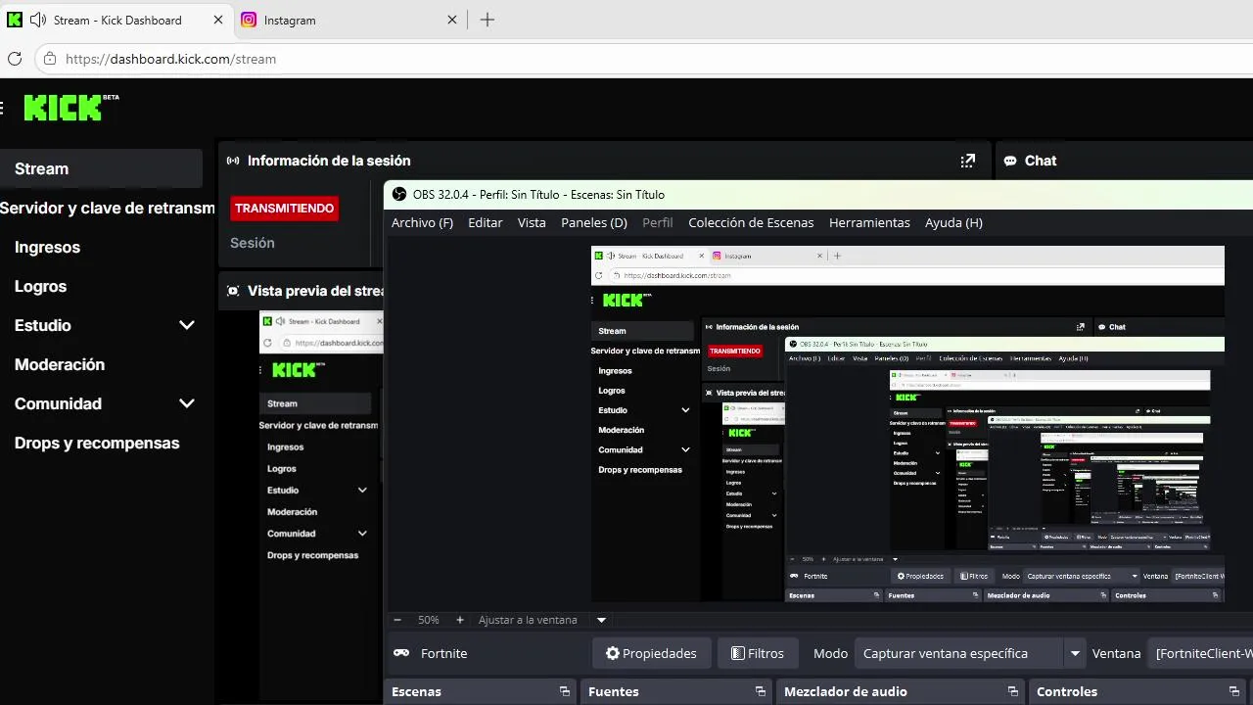The image size is (1253, 705).
Task: Open the OBS zoom scaling dropdown arrow
Action: pyautogui.click(x=601, y=620)
